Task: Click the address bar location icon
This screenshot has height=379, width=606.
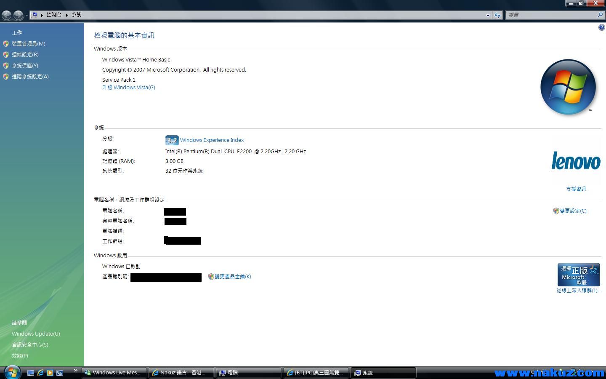Action: point(35,15)
